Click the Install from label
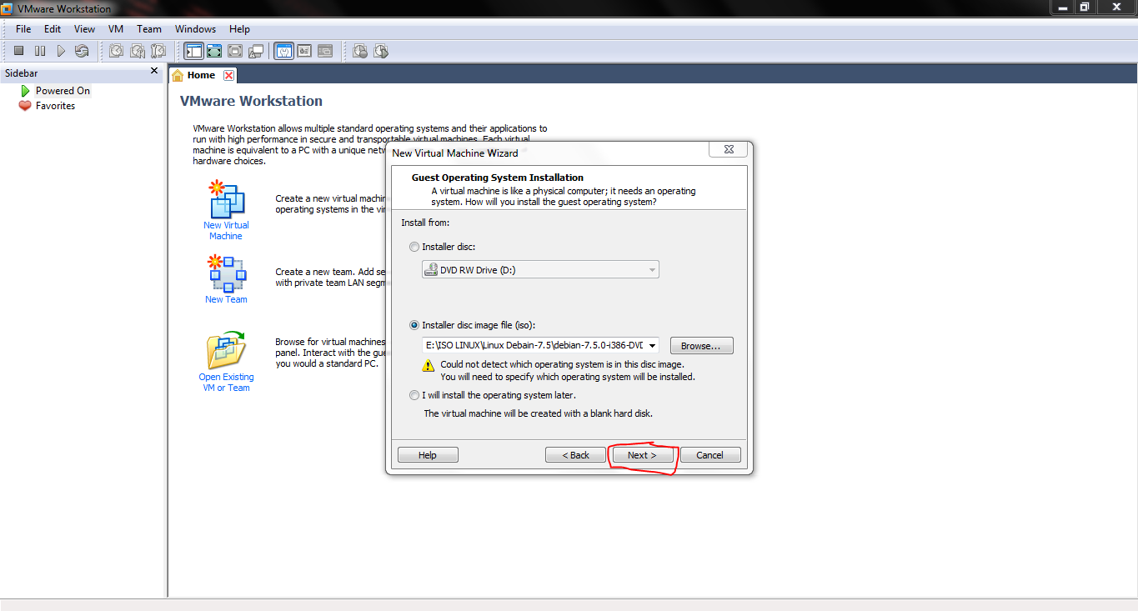 (x=425, y=223)
